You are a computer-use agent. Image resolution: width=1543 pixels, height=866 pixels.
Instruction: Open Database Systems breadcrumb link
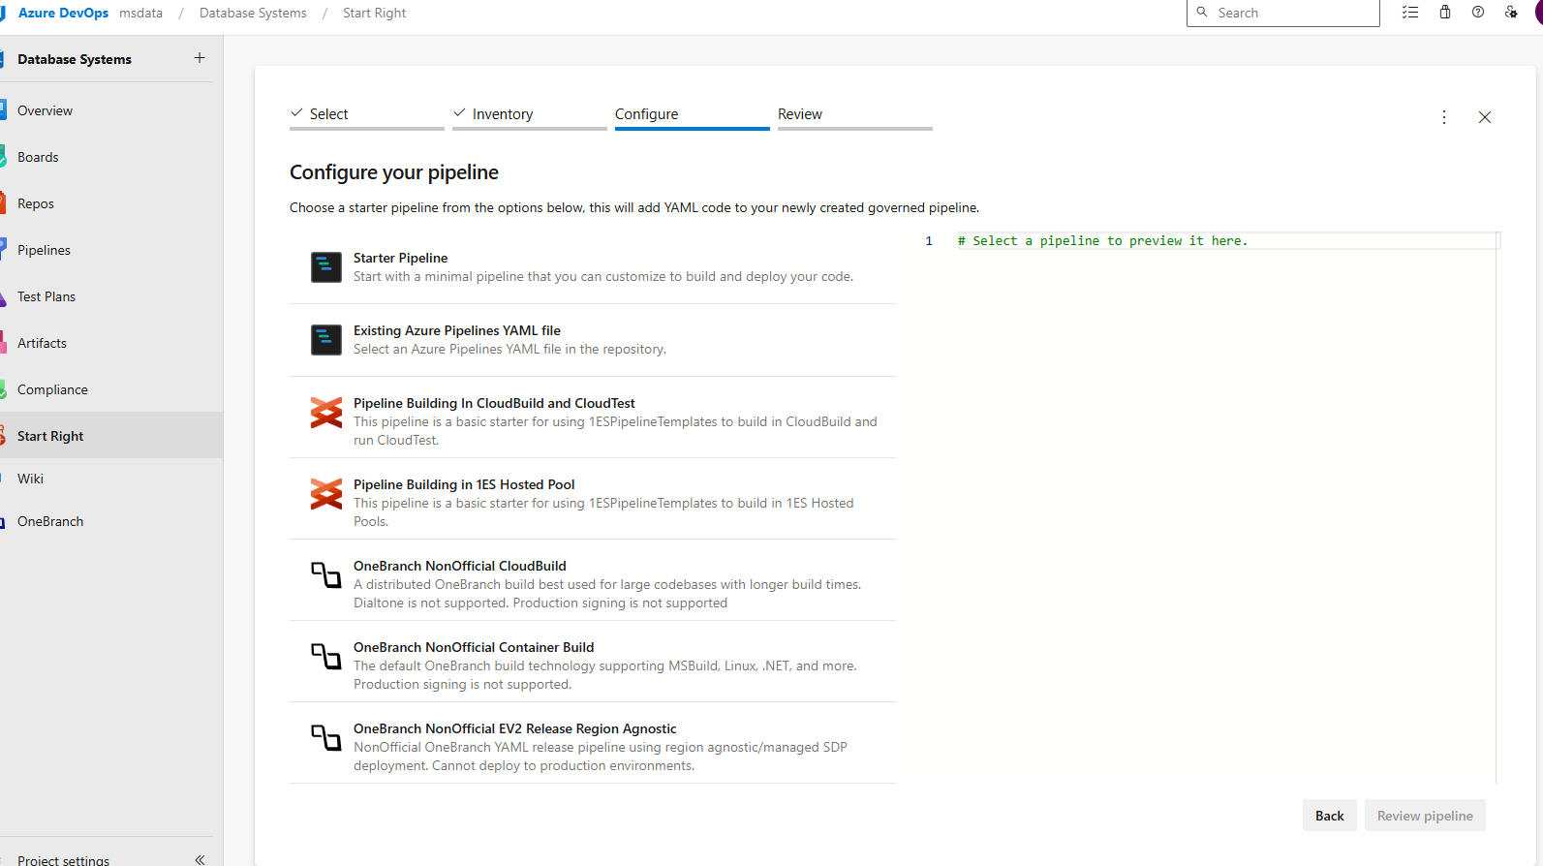(x=253, y=13)
